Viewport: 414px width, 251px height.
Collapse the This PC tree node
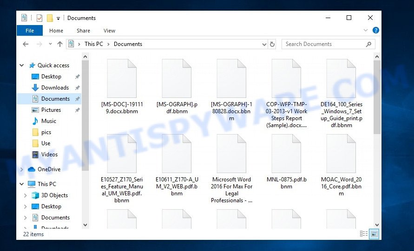[x=22, y=184]
